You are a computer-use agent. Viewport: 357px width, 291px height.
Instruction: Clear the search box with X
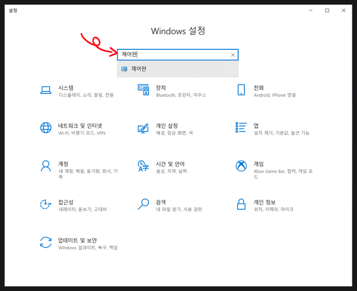coord(233,55)
